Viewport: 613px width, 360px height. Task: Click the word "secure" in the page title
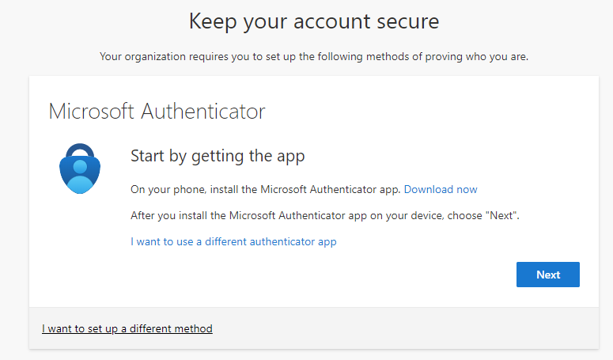click(x=407, y=22)
